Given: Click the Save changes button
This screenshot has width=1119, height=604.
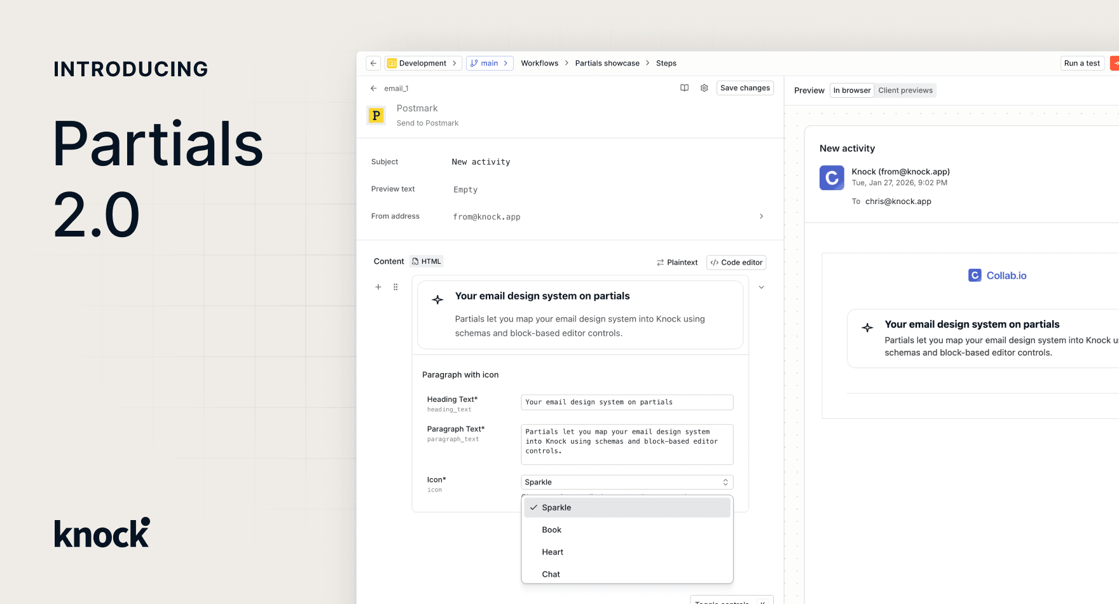Looking at the screenshot, I should click(x=745, y=88).
